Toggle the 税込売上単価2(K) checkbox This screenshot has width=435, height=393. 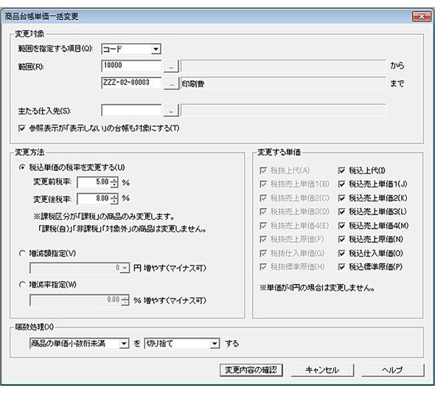[342, 198]
